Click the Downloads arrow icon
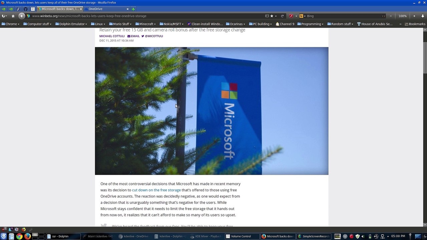Viewport: 427px width, 240px height. click(423, 16)
